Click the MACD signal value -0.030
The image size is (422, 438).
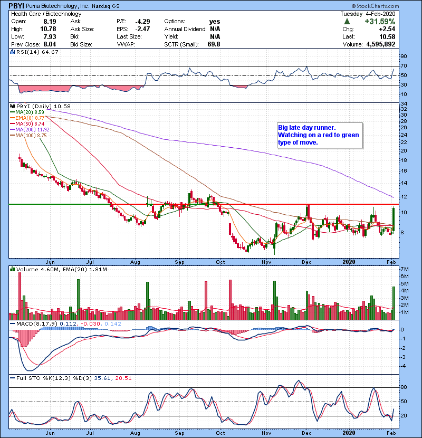(91, 324)
